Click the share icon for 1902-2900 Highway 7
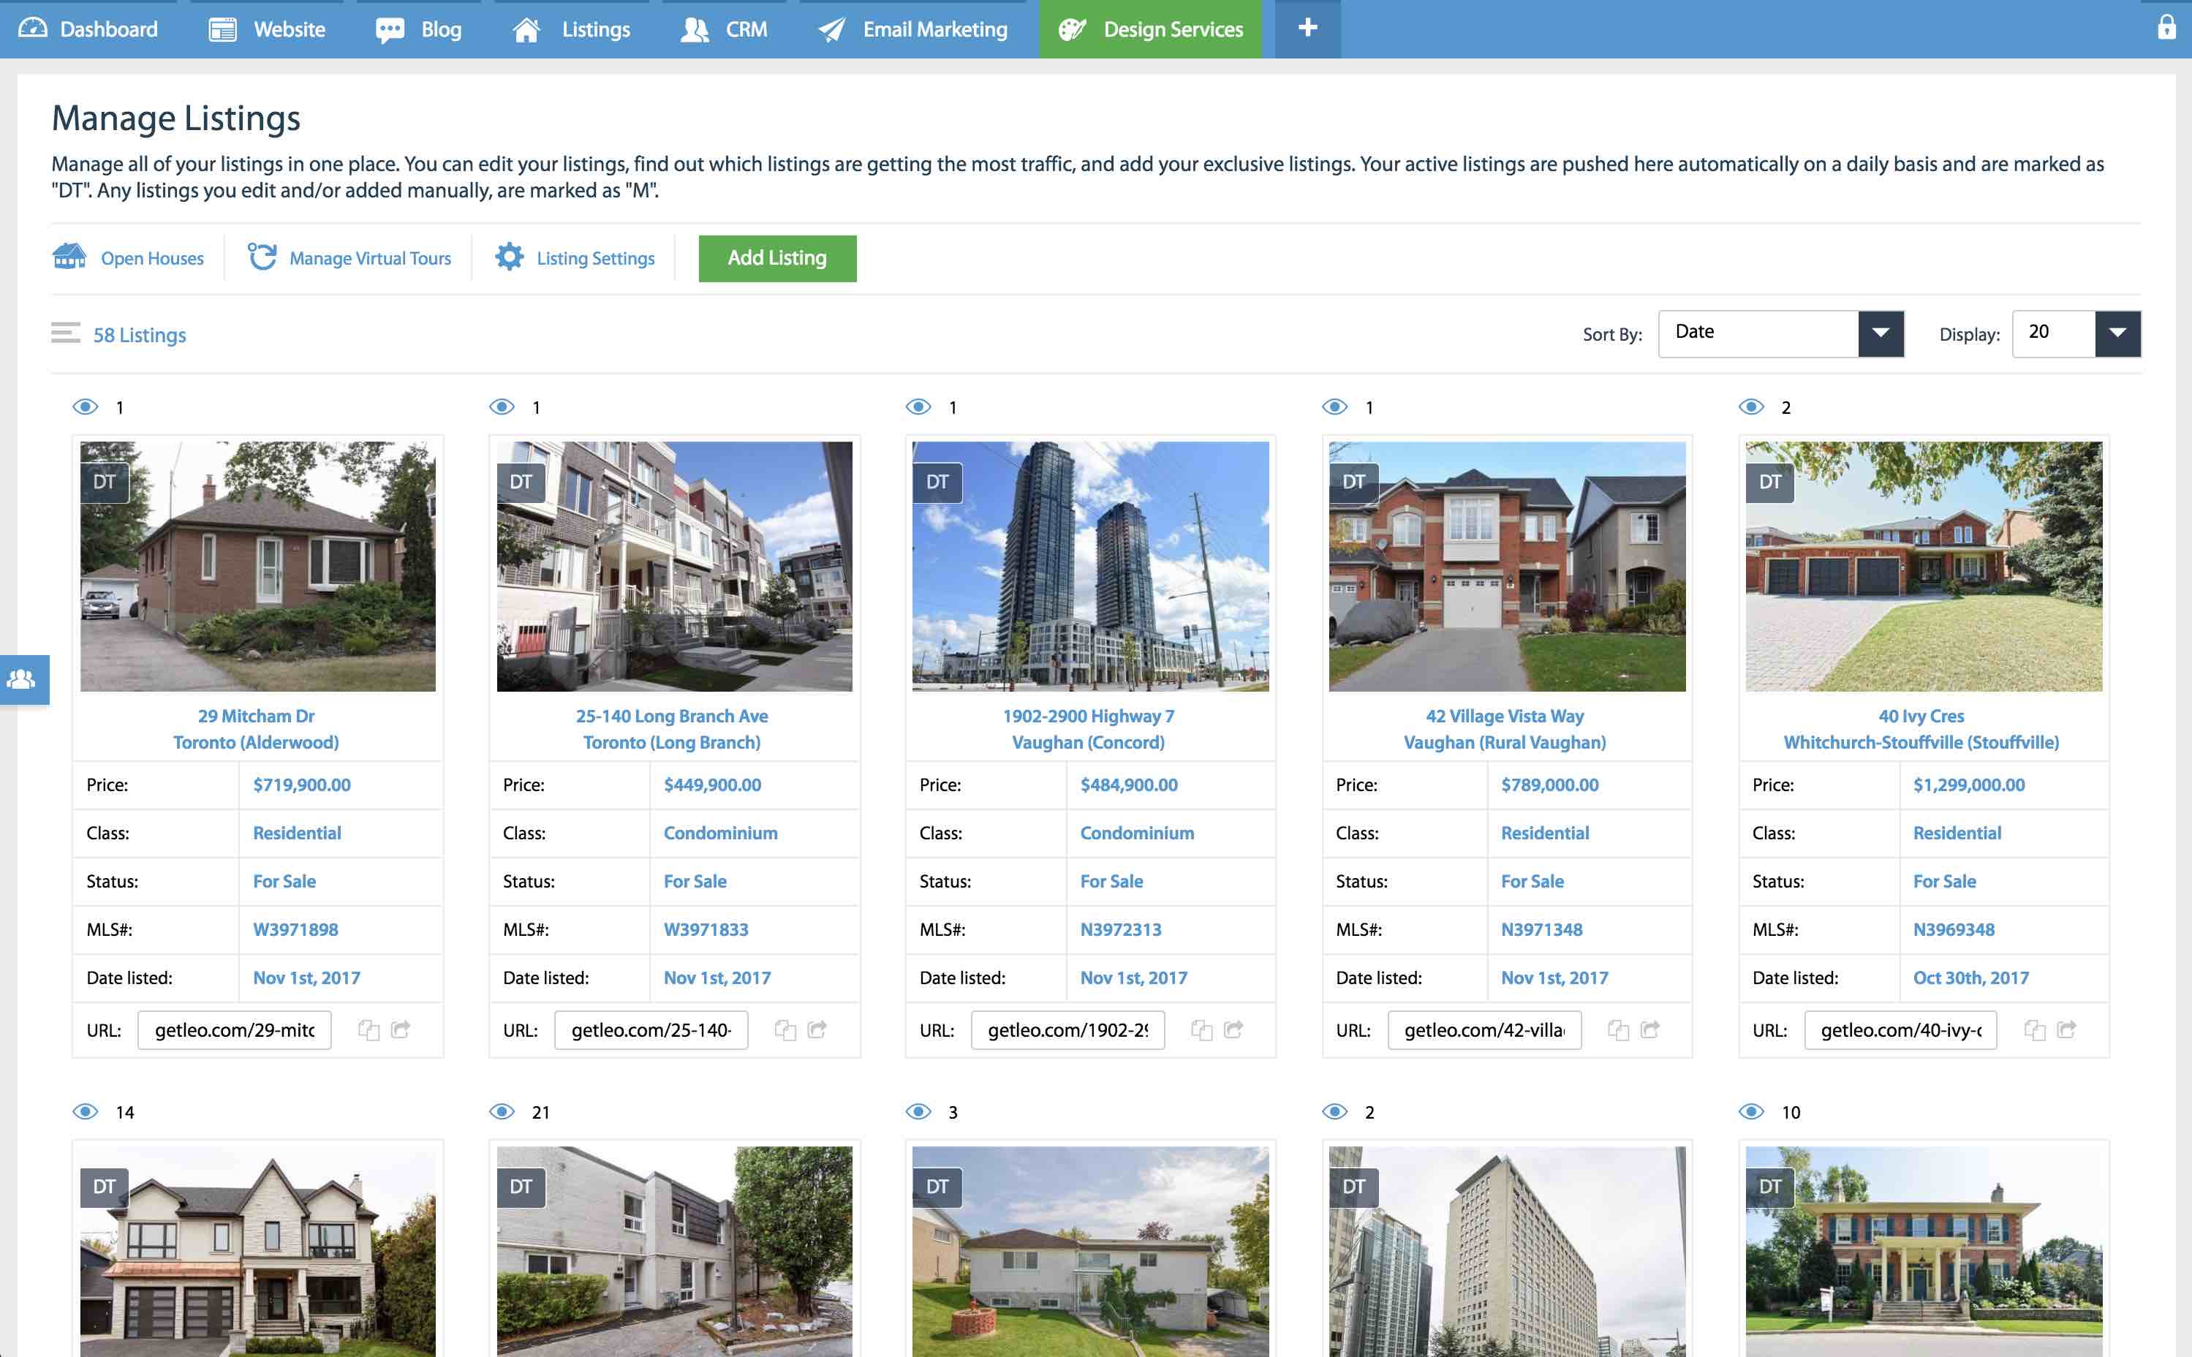2192x1357 pixels. click(1233, 1029)
